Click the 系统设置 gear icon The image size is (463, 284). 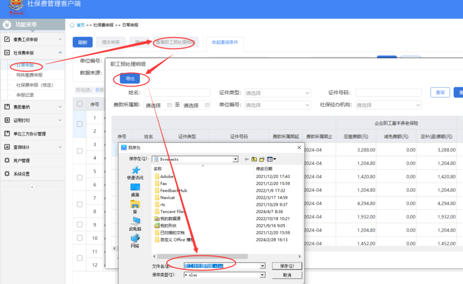coord(7,174)
